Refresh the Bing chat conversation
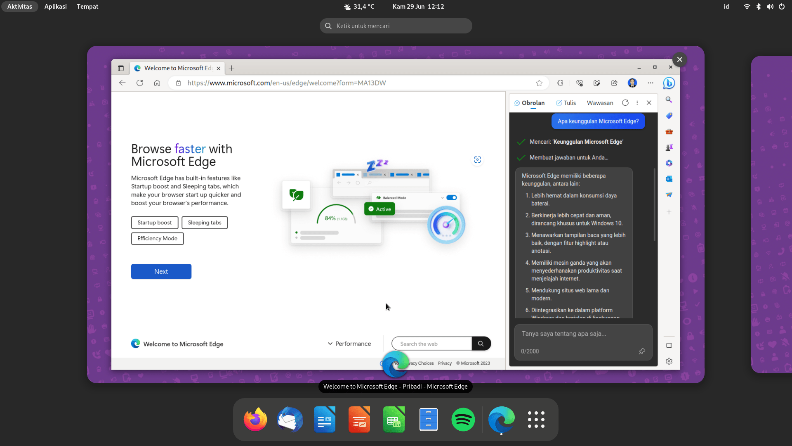 point(625,103)
